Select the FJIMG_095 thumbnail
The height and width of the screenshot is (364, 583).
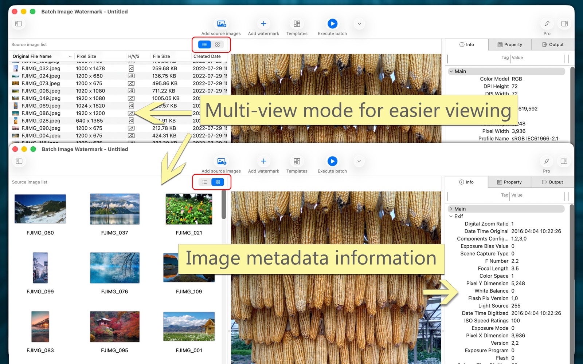pyautogui.click(x=114, y=327)
